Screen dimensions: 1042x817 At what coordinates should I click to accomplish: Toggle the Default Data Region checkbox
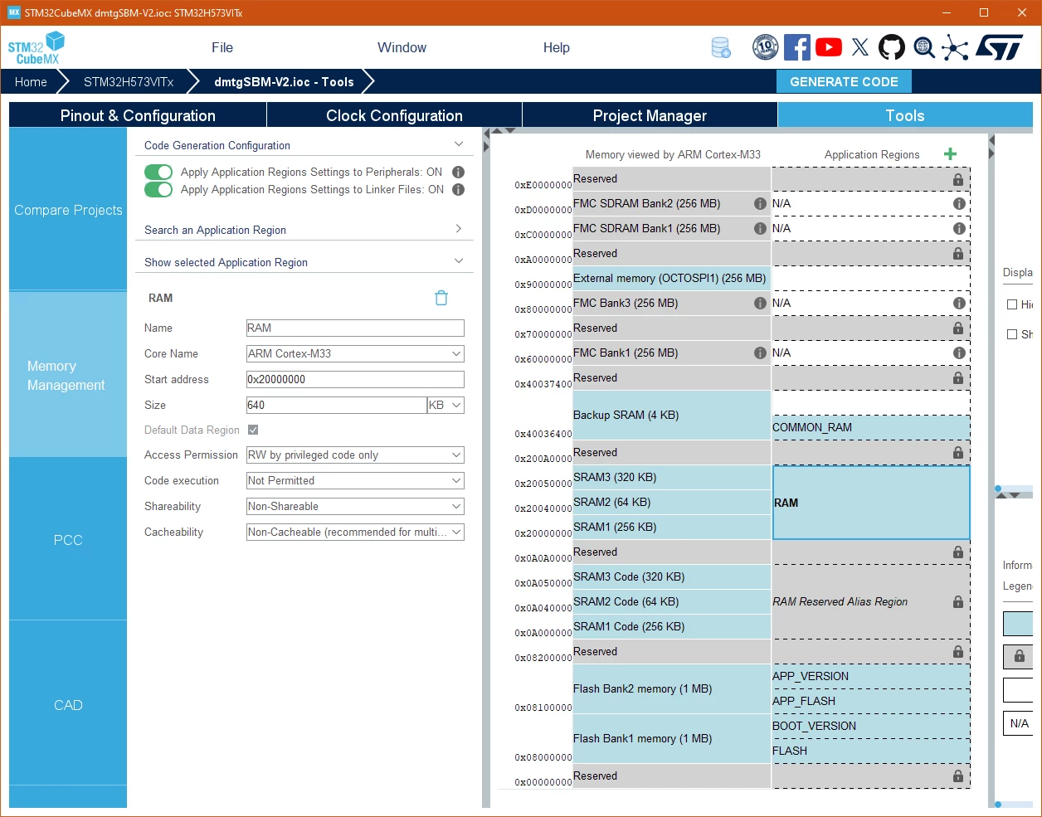253,430
